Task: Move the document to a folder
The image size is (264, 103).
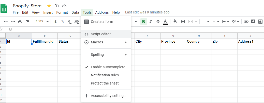Action: pos(56,6)
